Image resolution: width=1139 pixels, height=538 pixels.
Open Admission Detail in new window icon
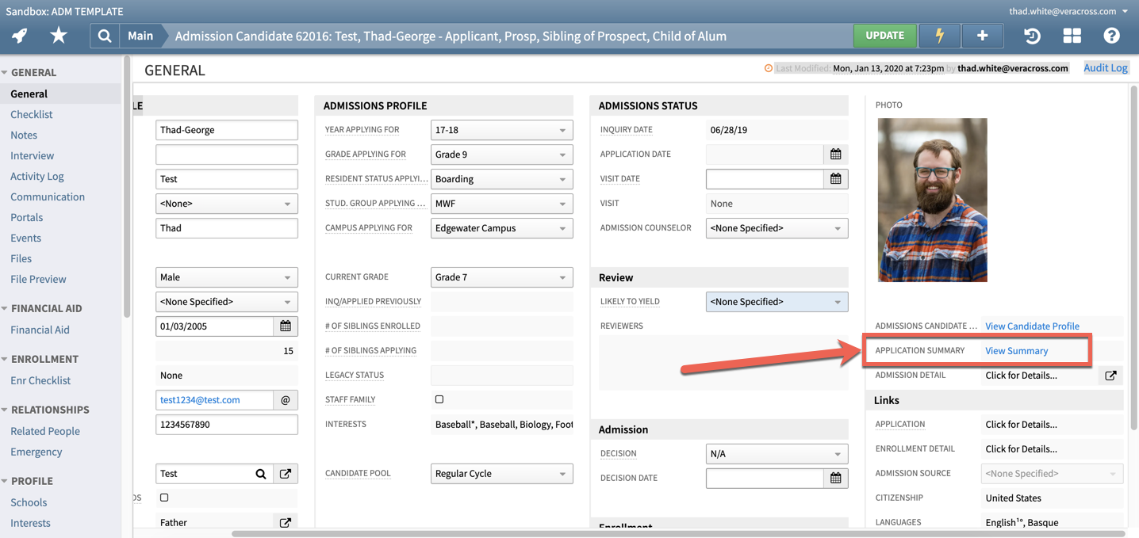tap(1110, 375)
